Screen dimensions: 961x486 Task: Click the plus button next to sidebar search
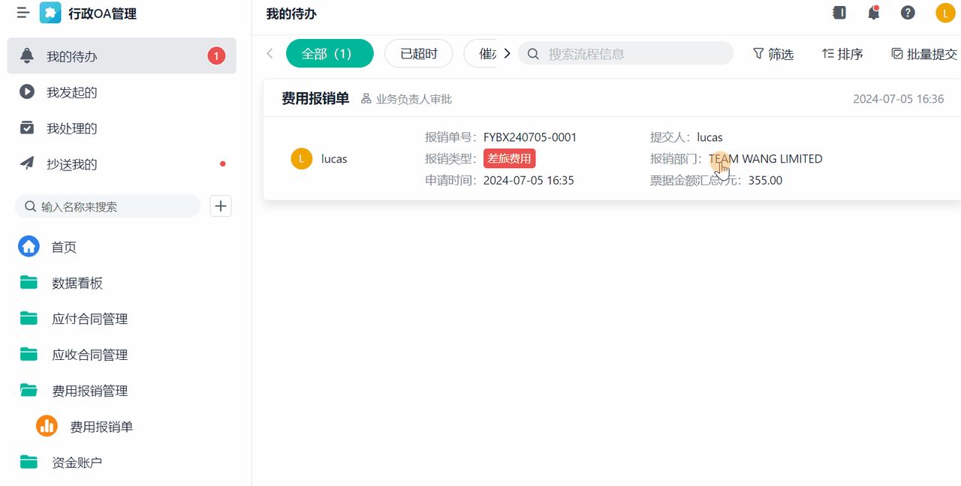point(220,205)
